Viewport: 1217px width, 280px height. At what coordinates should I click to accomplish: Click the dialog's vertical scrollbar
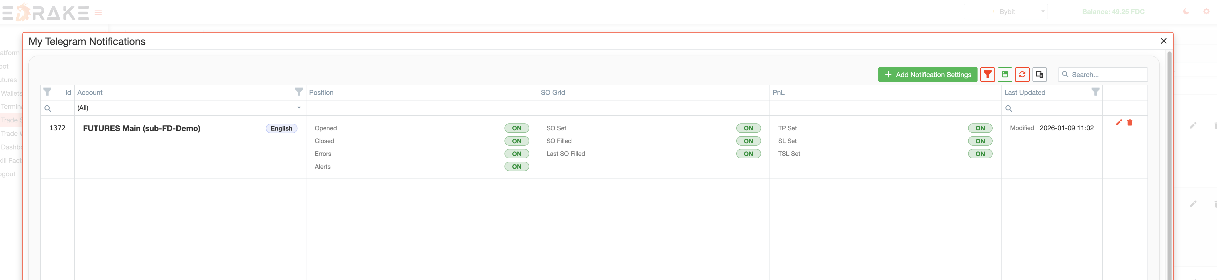[1169, 165]
